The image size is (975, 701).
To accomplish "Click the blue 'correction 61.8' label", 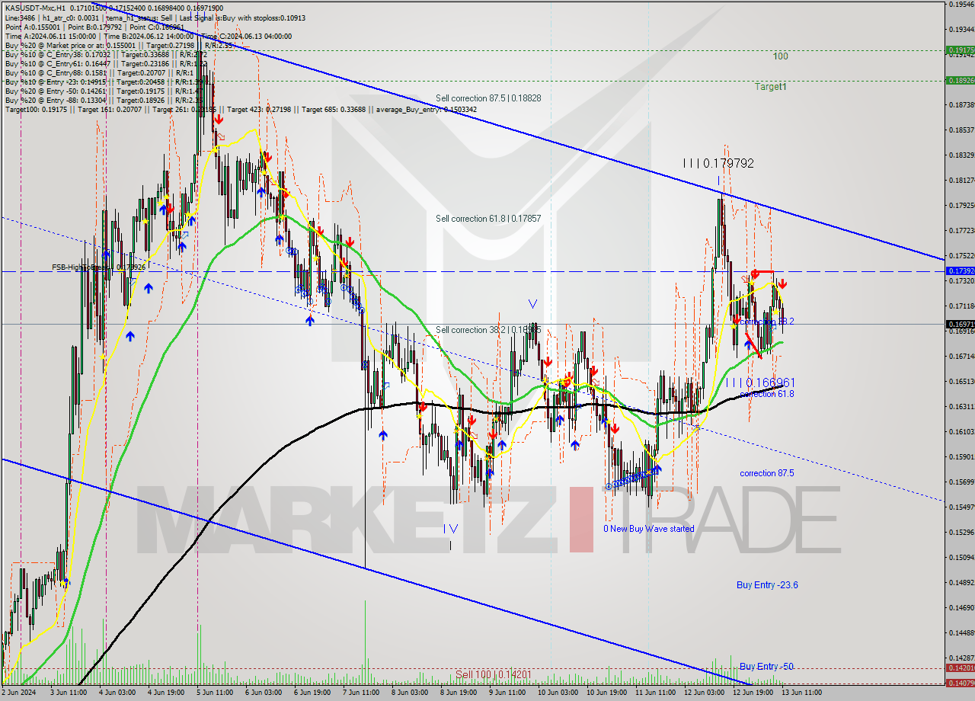I will [767, 394].
